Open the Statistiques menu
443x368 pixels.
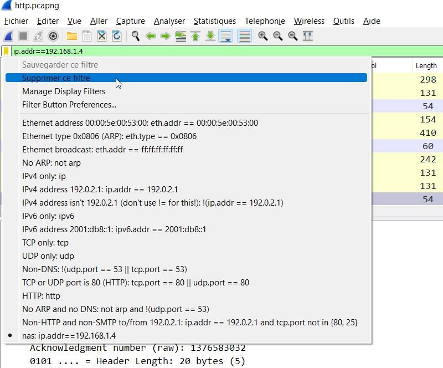tap(214, 21)
